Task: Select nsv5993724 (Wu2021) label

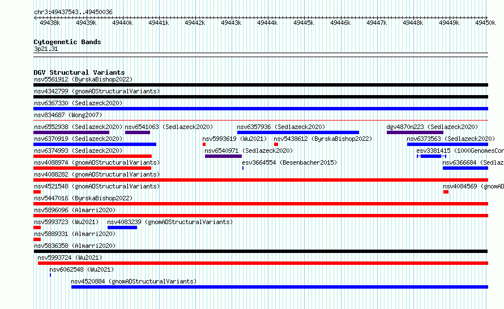Action: click(70, 257)
